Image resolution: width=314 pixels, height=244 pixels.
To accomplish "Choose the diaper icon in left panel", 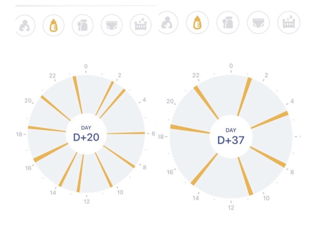I will 112,26.
